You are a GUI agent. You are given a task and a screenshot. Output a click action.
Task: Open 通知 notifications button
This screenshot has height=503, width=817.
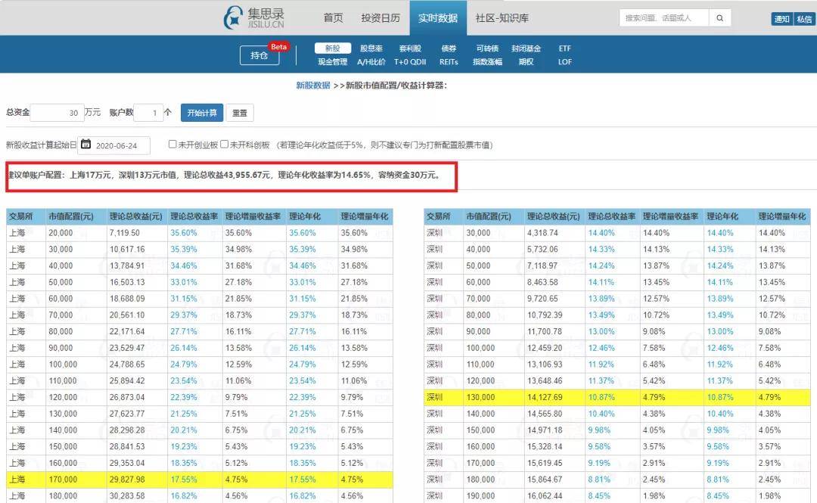coord(781,19)
